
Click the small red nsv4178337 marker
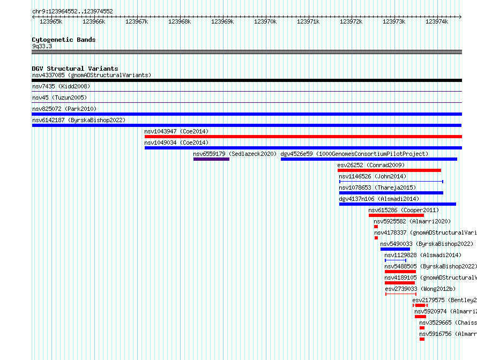[x=376, y=238]
